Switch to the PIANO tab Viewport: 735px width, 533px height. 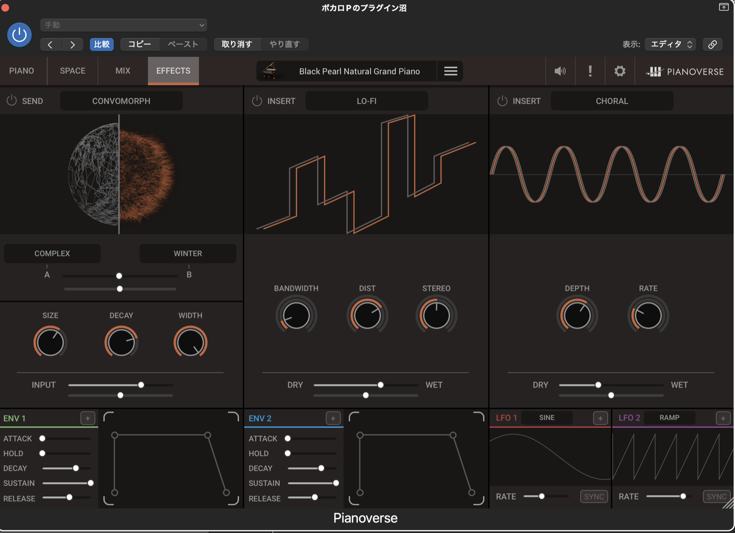[x=22, y=71]
